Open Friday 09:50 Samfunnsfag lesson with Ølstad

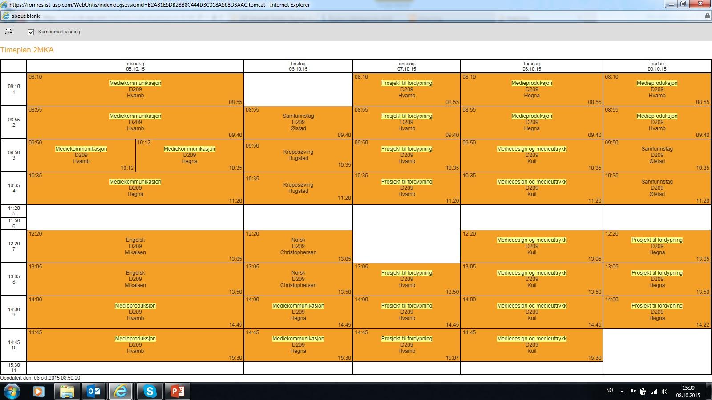pos(657,155)
